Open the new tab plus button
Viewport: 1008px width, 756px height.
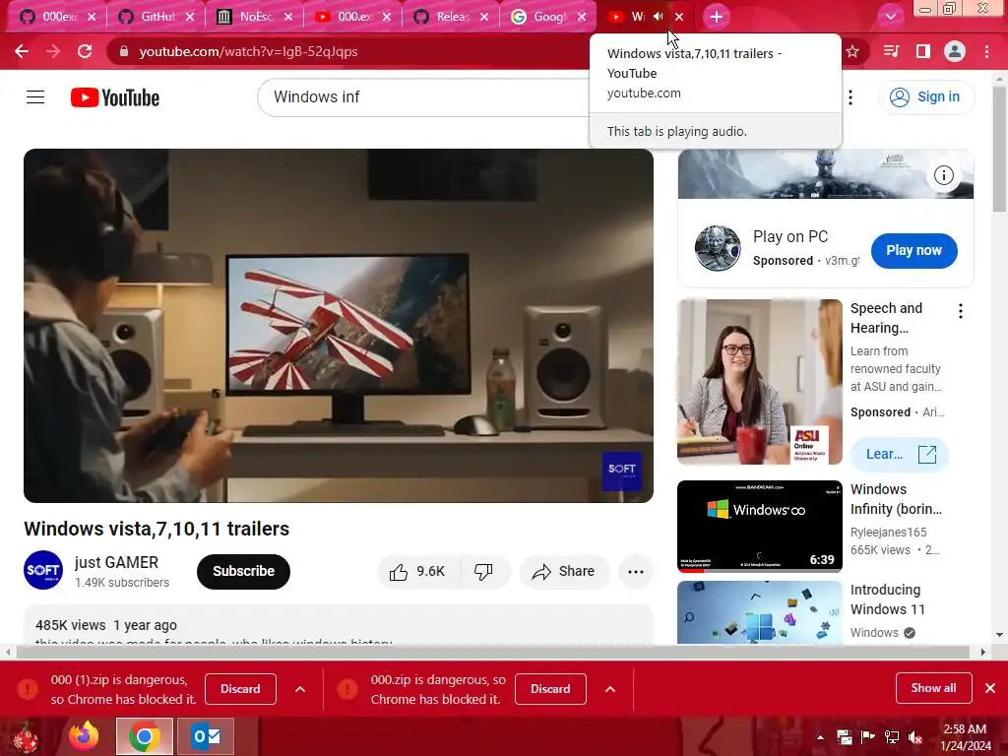click(x=717, y=17)
